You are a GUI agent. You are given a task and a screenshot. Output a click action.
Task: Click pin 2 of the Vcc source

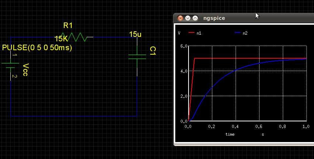14,76
